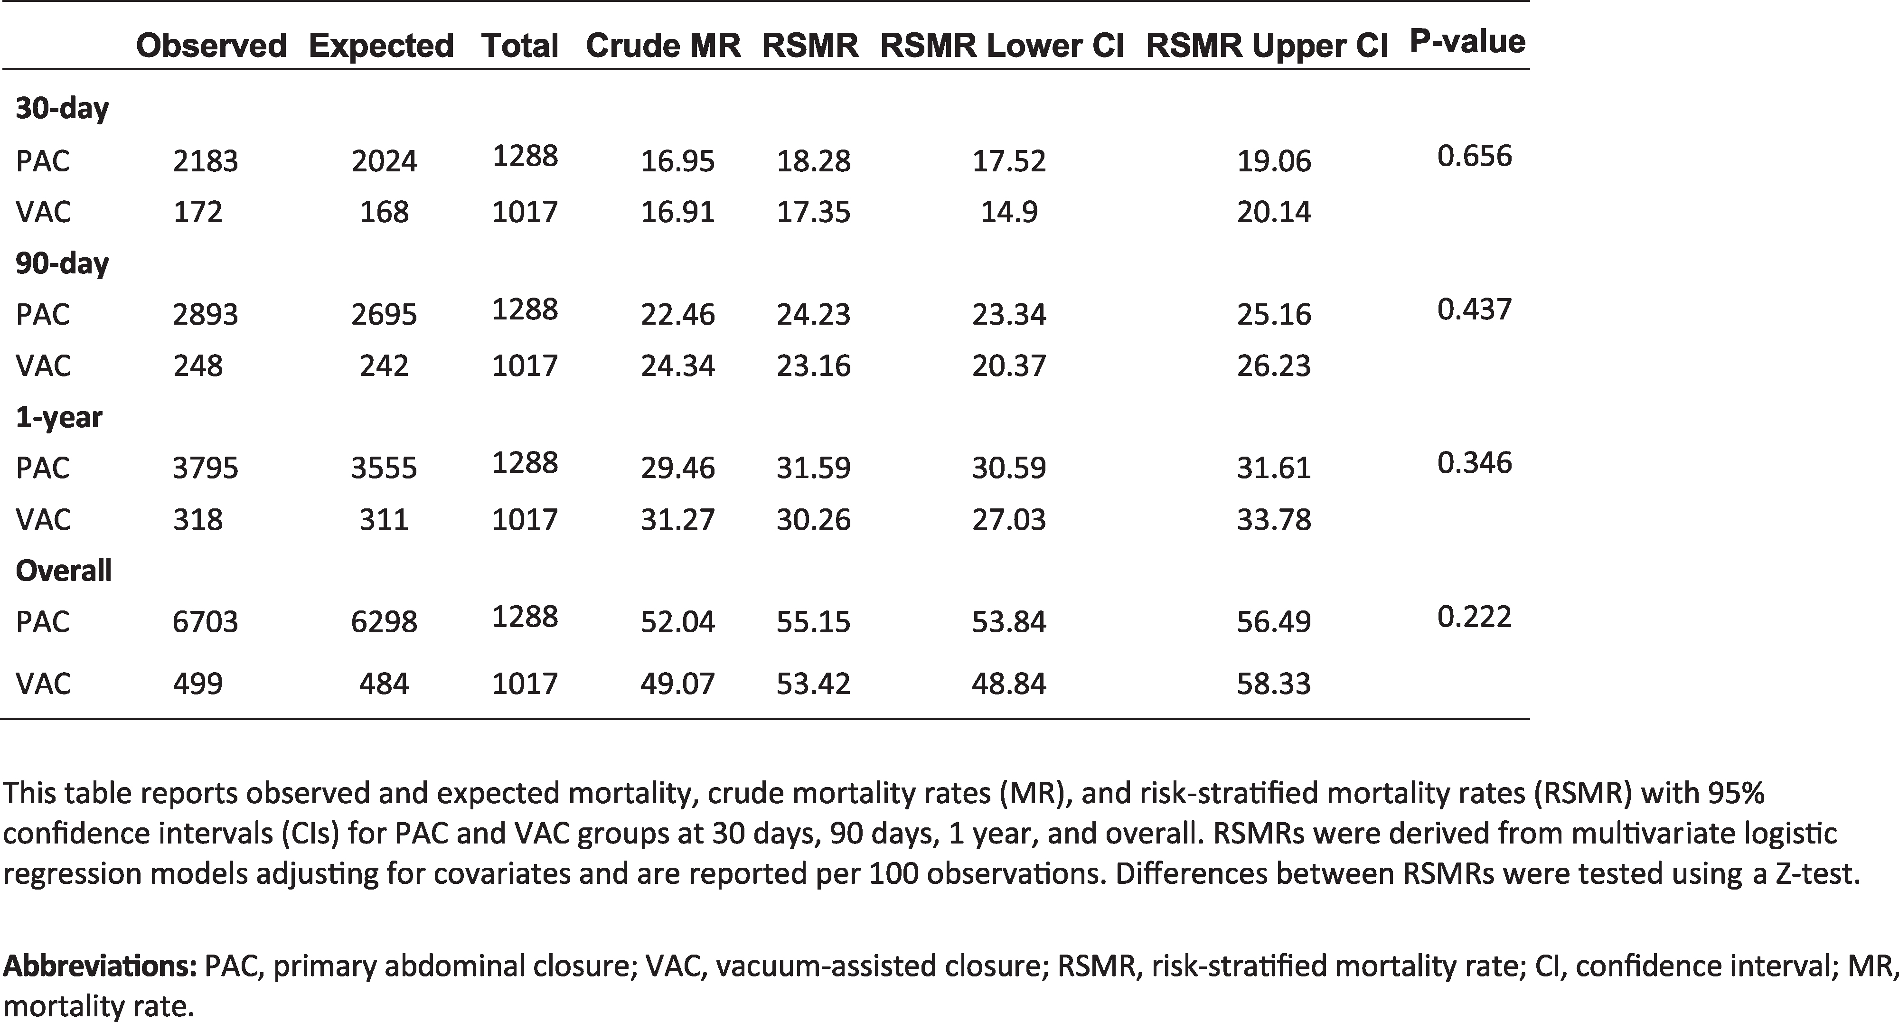
Task: Click the RSMR Upper CI header
Action: coord(1267,46)
